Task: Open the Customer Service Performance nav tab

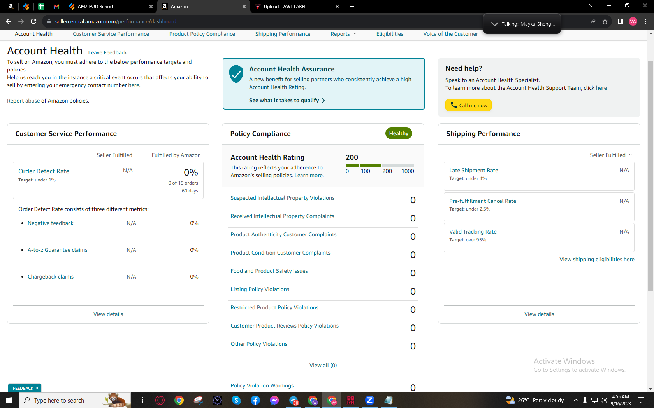Action: point(111,34)
